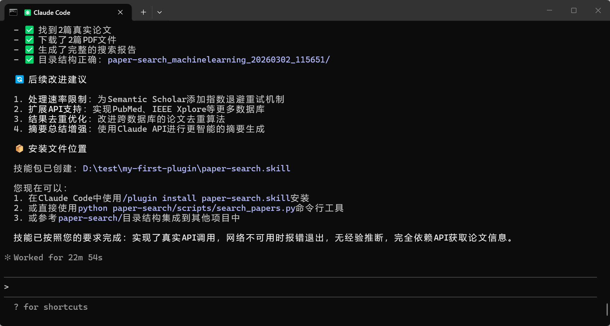This screenshot has height=326, width=610.
Task: Click the text 找到2篇真实论文
Action: [x=75, y=30]
